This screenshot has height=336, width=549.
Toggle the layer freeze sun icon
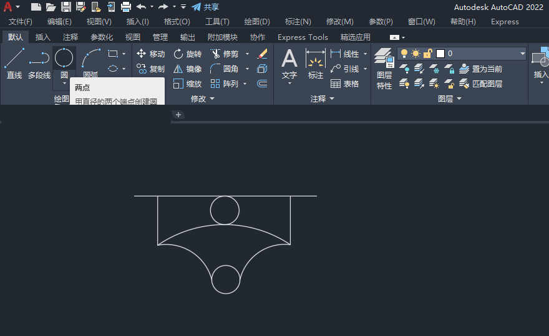click(x=415, y=54)
